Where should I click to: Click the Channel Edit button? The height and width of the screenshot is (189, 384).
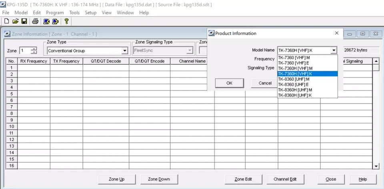[285, 179]
